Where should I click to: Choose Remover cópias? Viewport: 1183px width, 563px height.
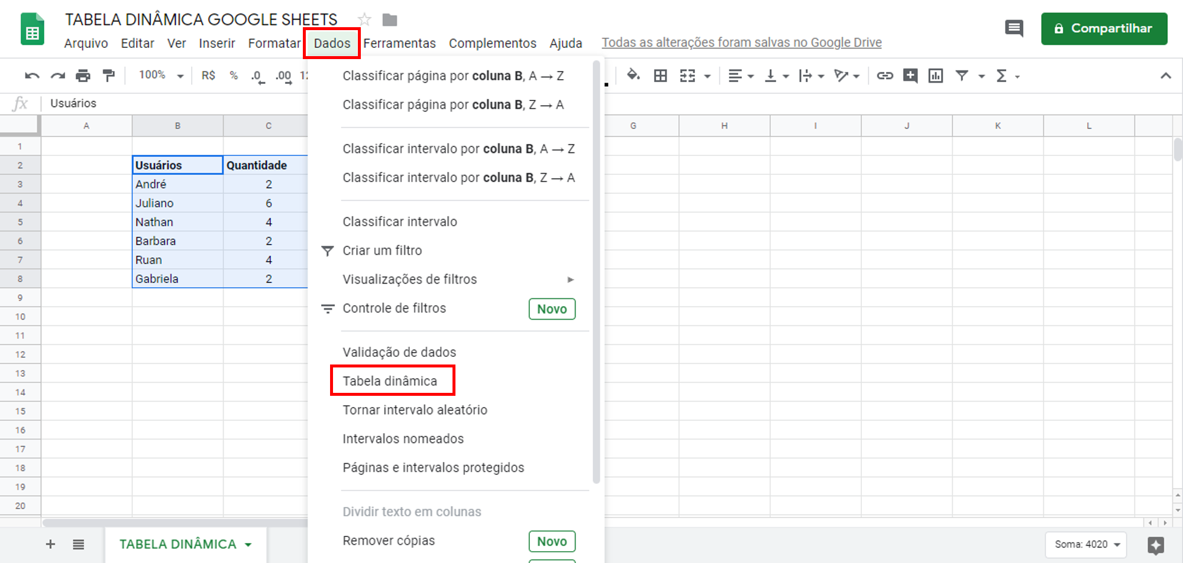[x=389, y=541]
